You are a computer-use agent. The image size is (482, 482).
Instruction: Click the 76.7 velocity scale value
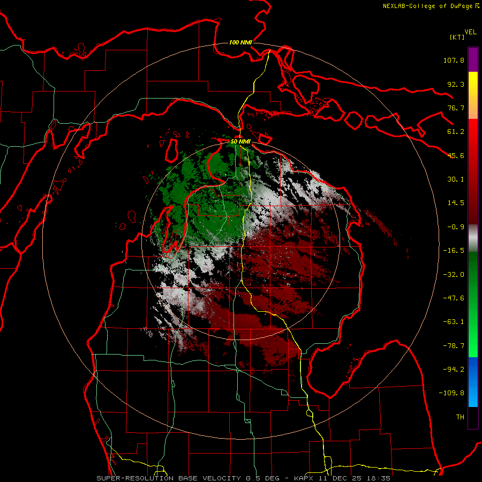(x=456, y=108)
